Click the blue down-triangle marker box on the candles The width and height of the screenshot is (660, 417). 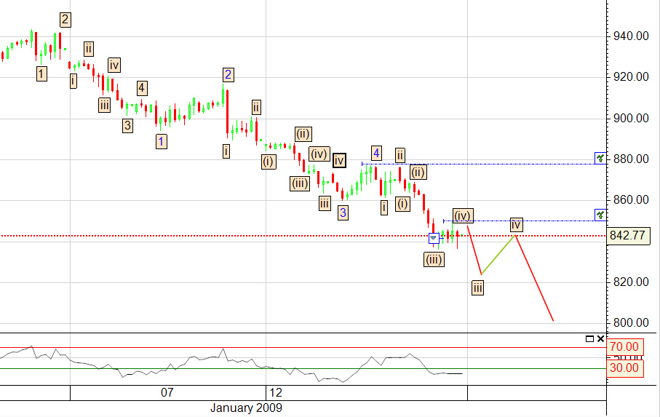pyautogui.click(x=434, y=238)
